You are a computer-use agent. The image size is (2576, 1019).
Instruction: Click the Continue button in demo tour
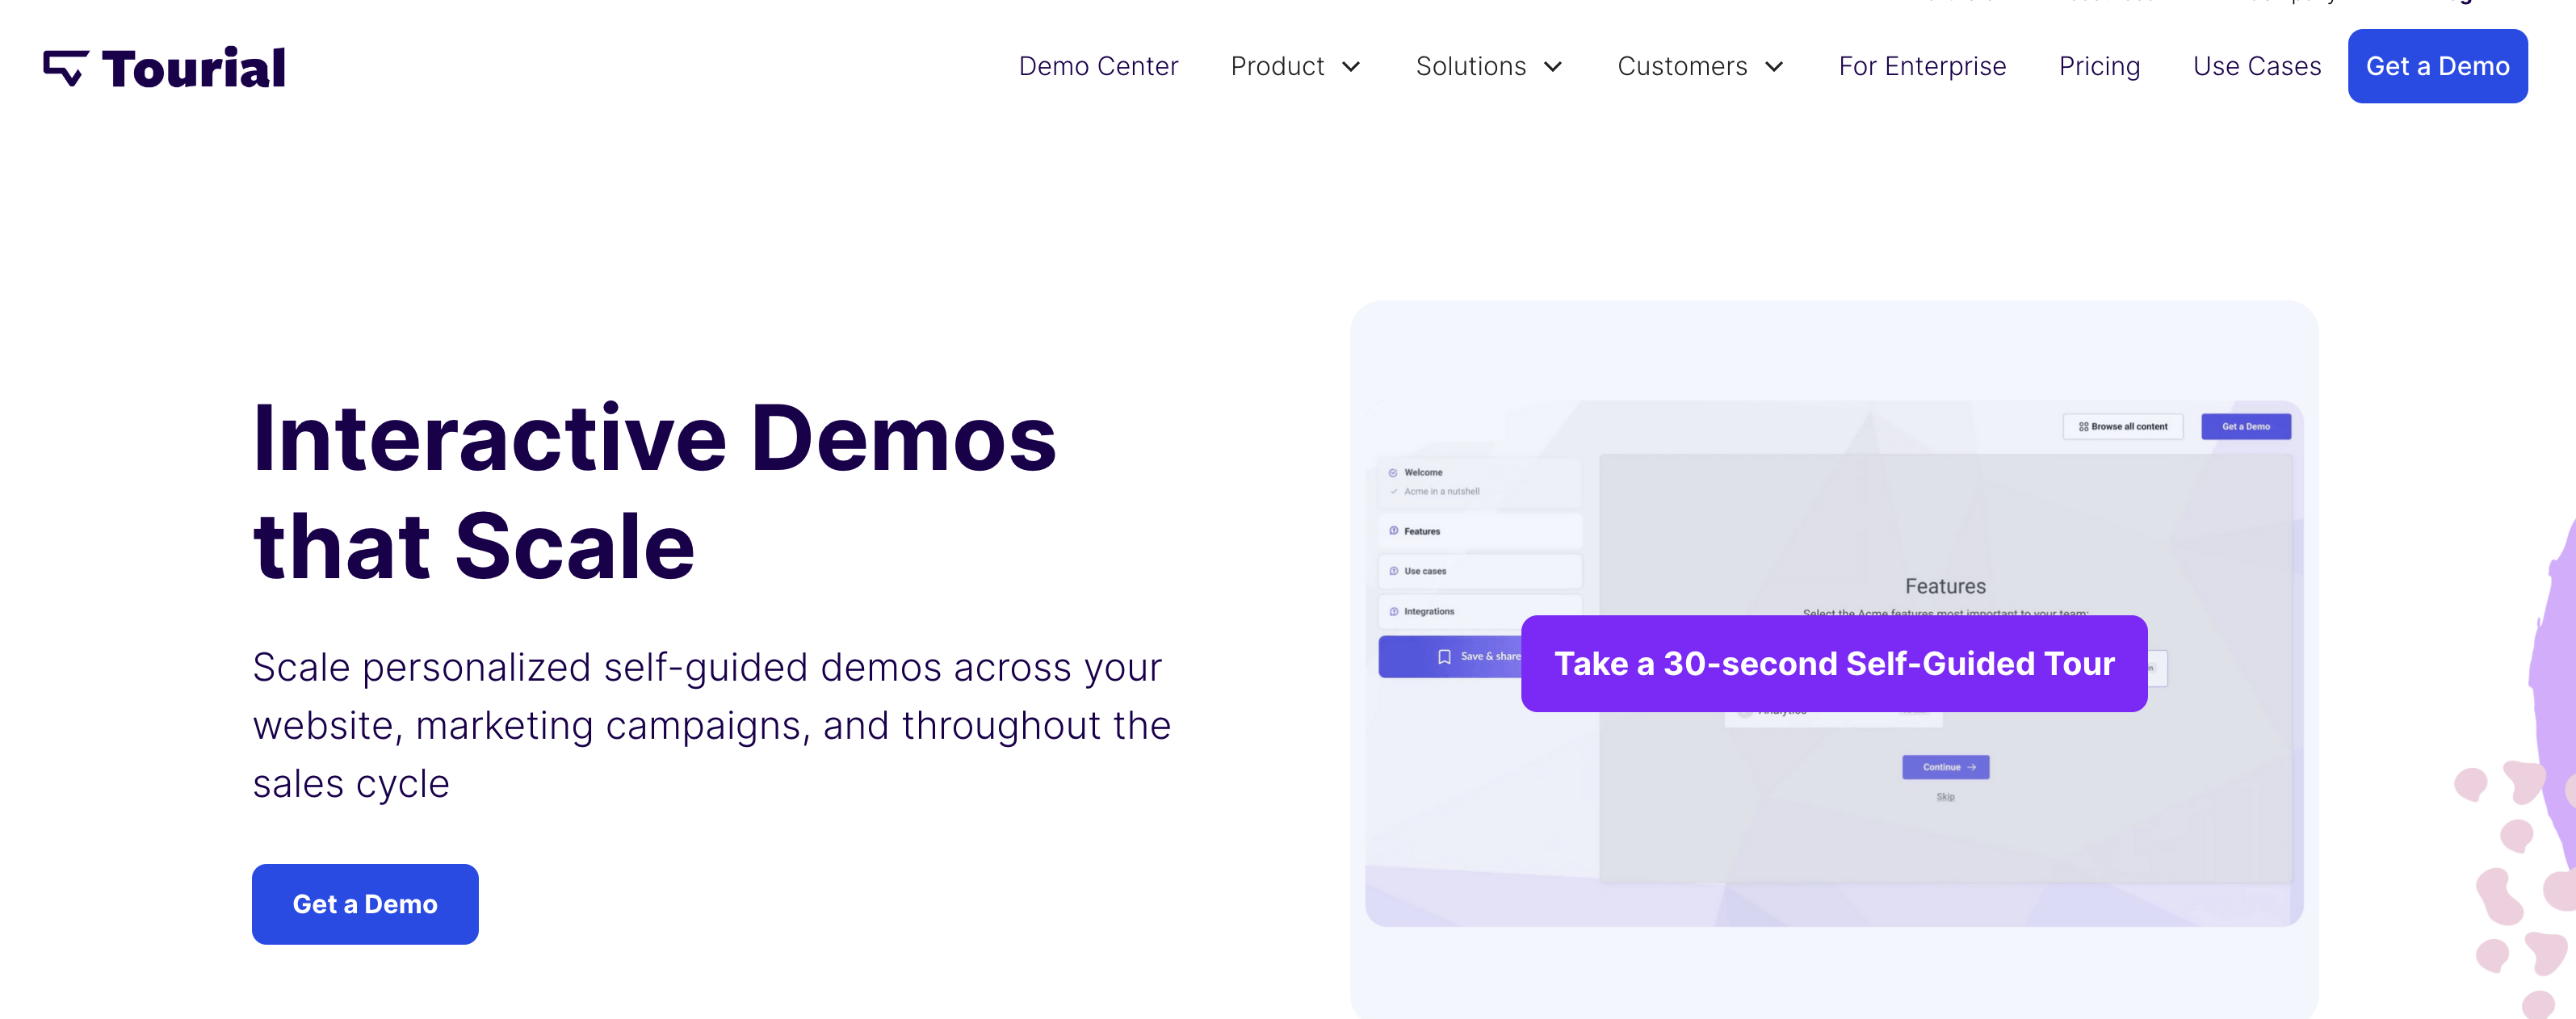[x=1947, y=766]
